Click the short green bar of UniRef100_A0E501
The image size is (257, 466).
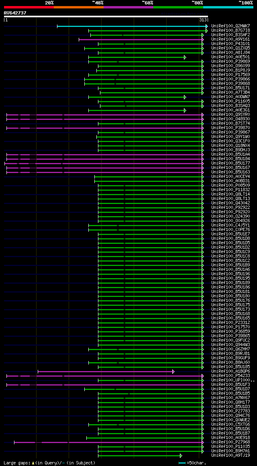137,57
